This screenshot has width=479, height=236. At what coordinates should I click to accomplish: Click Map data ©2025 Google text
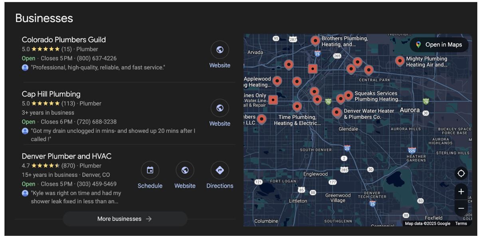[428, 224]
